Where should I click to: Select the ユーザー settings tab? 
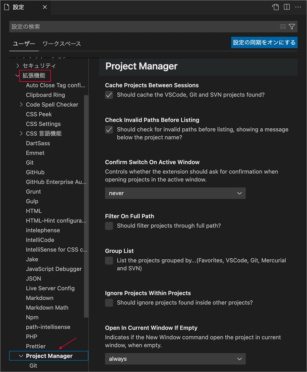point(24,44)
